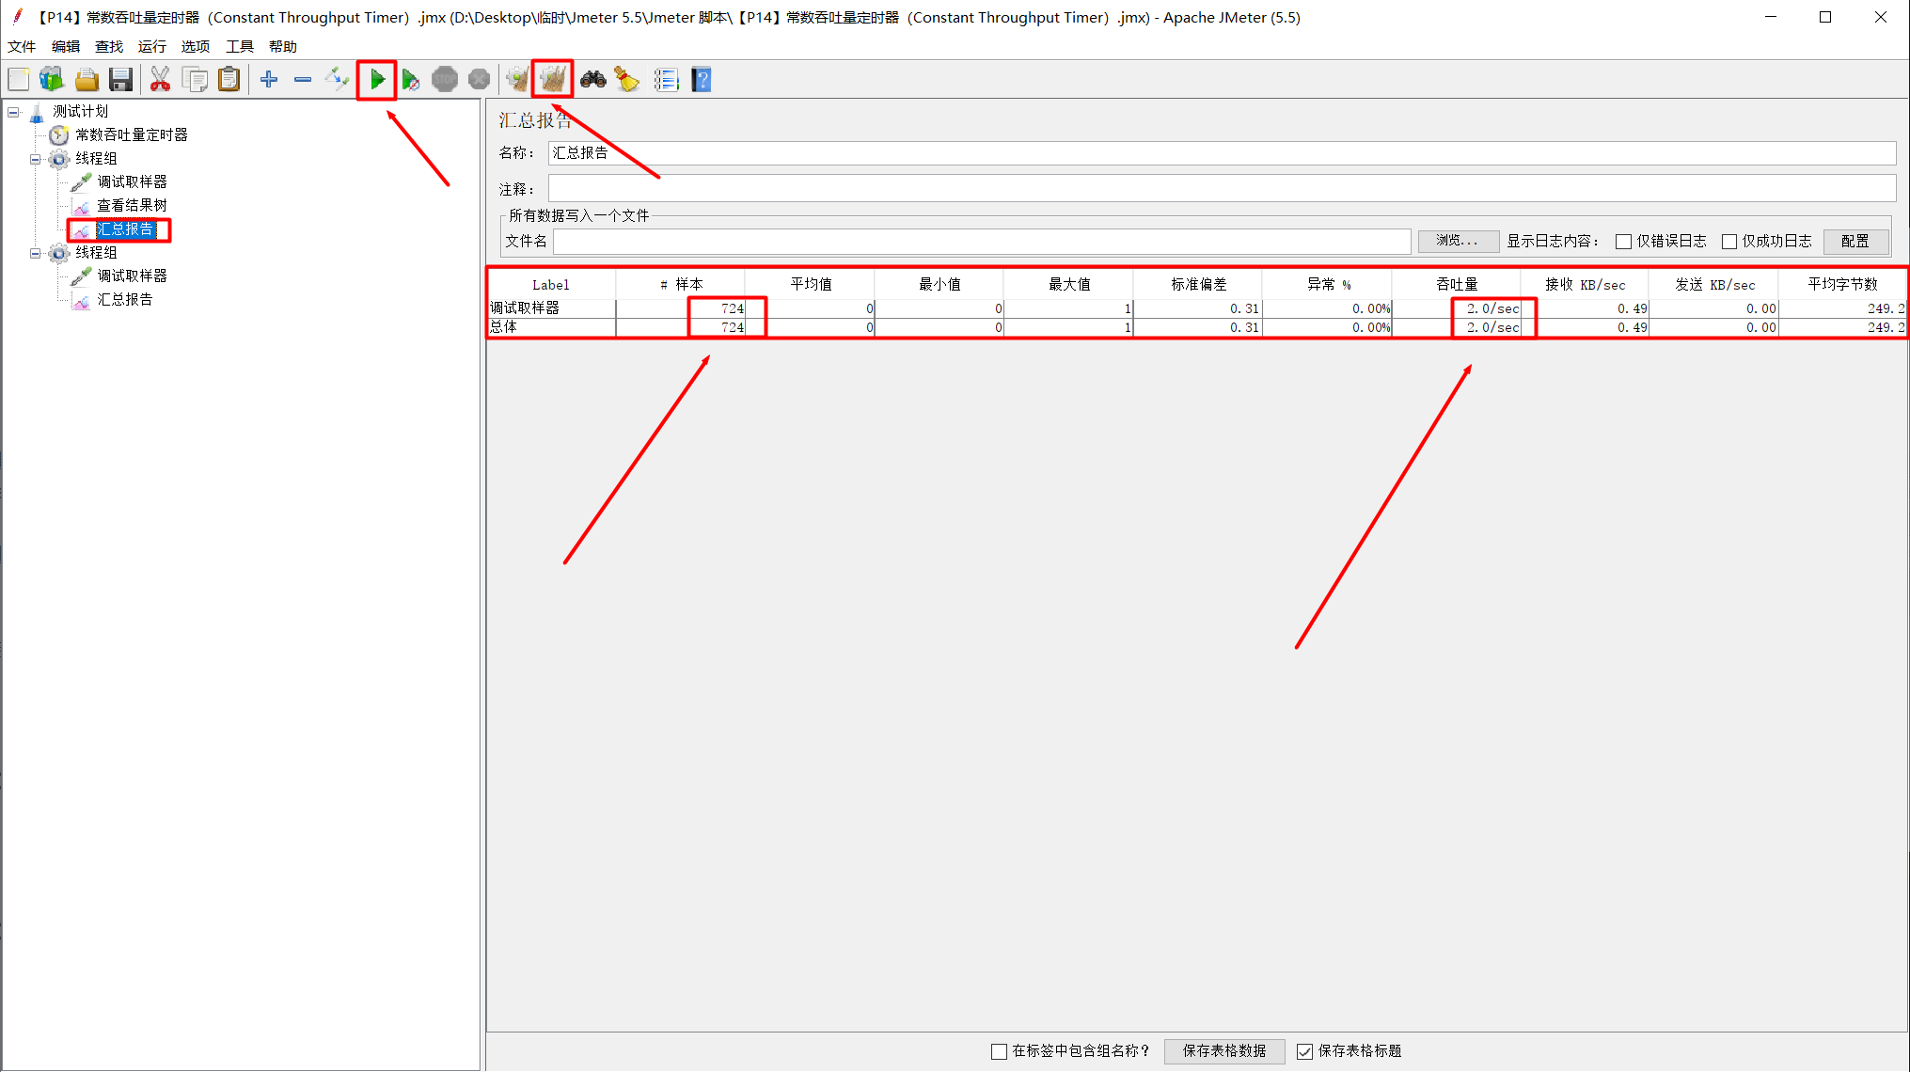1910x1072 pixels.
Task: Open the Function Helper list icon
Action: (666, 80)
